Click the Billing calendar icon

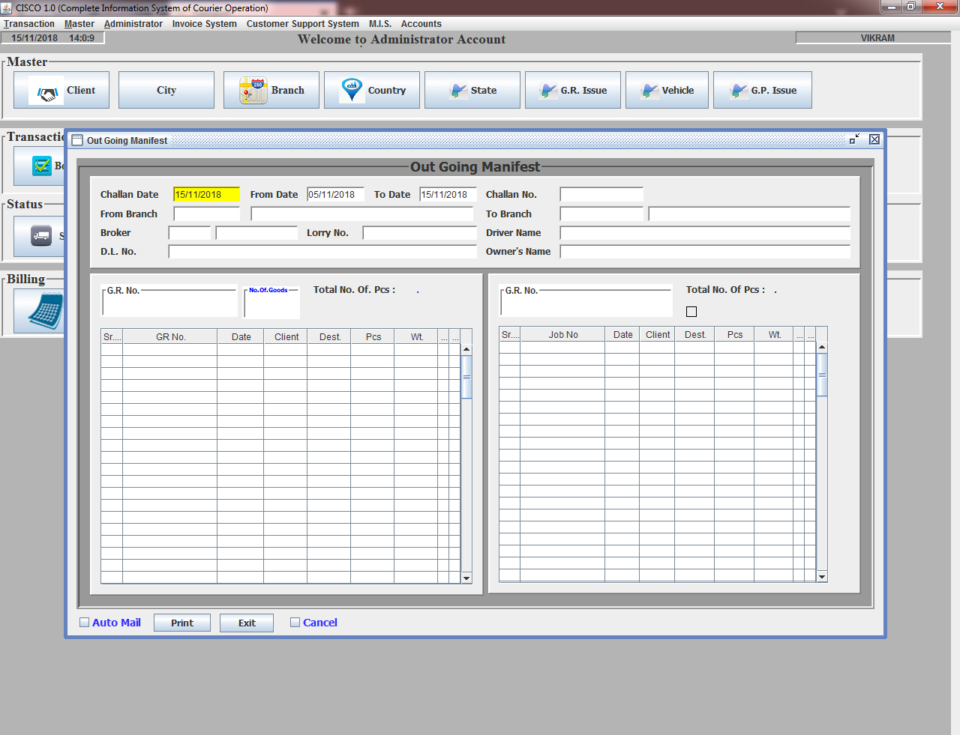pos(45,311)
